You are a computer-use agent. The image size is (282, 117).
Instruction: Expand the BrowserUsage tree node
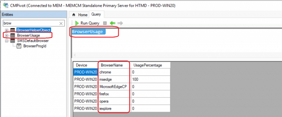coord(7,36)
